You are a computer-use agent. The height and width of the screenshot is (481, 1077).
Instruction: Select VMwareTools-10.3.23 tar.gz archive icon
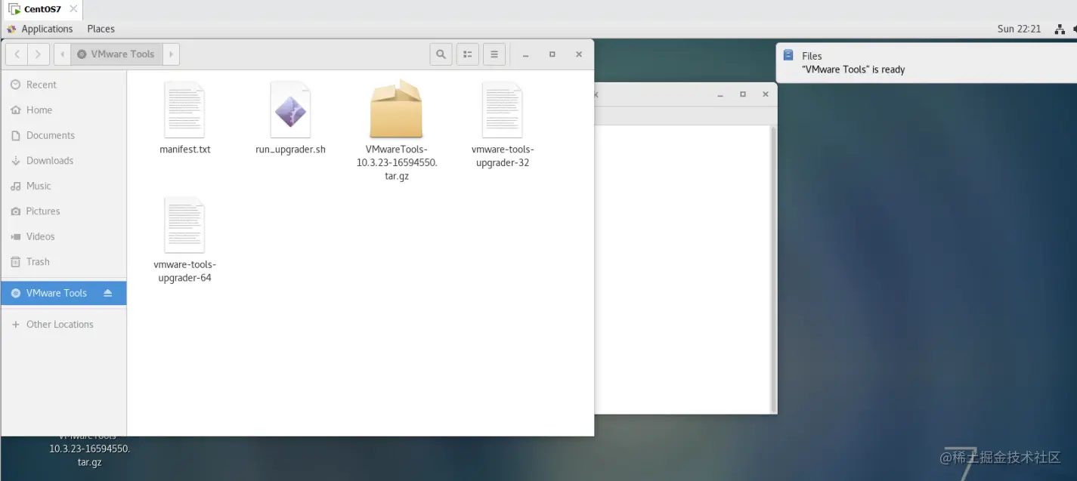coord(396,109)
